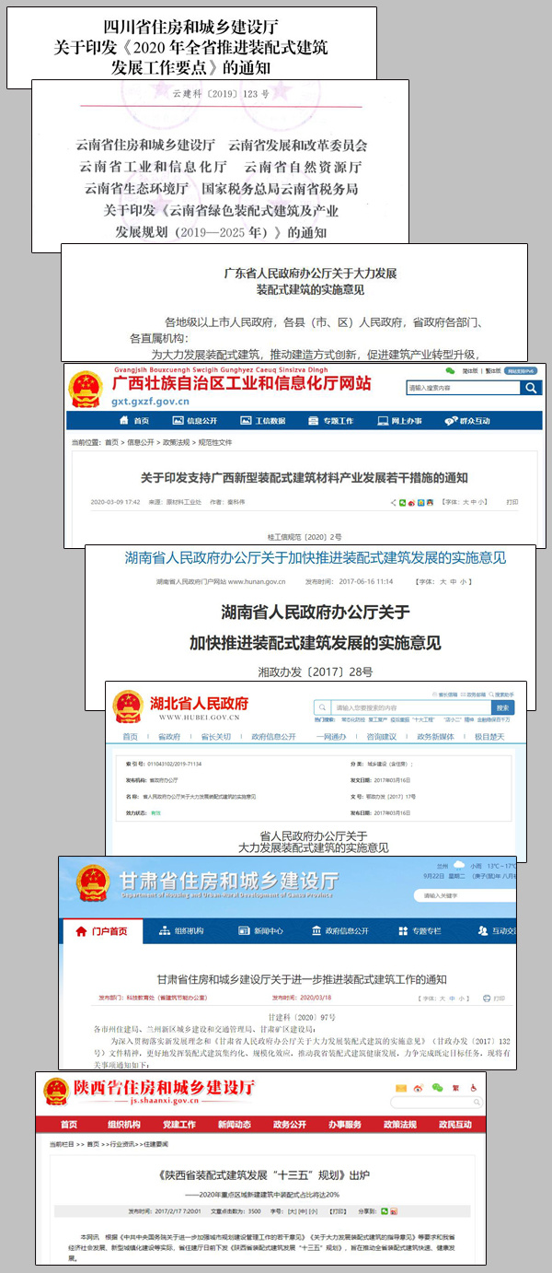This screenshot has width=552, height=1273.
Task: Open 省长关切 in the Hubei nav
Action: pyautogui.click(x=217, y=737)
